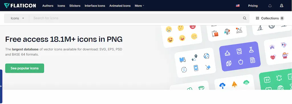Screen dimensions: 292x104
Task: Click the alarm bell icon in green card
Action: click(x=279, y=78)
